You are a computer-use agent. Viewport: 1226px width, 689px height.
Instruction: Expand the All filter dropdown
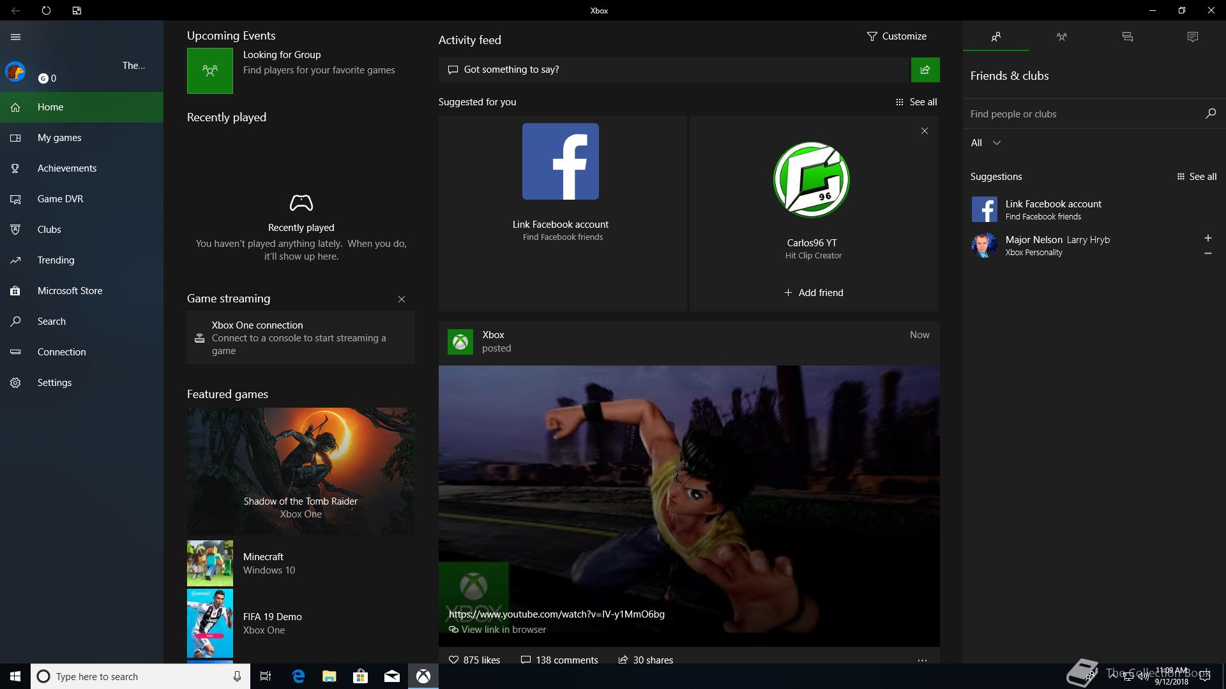tap(985, 143)
